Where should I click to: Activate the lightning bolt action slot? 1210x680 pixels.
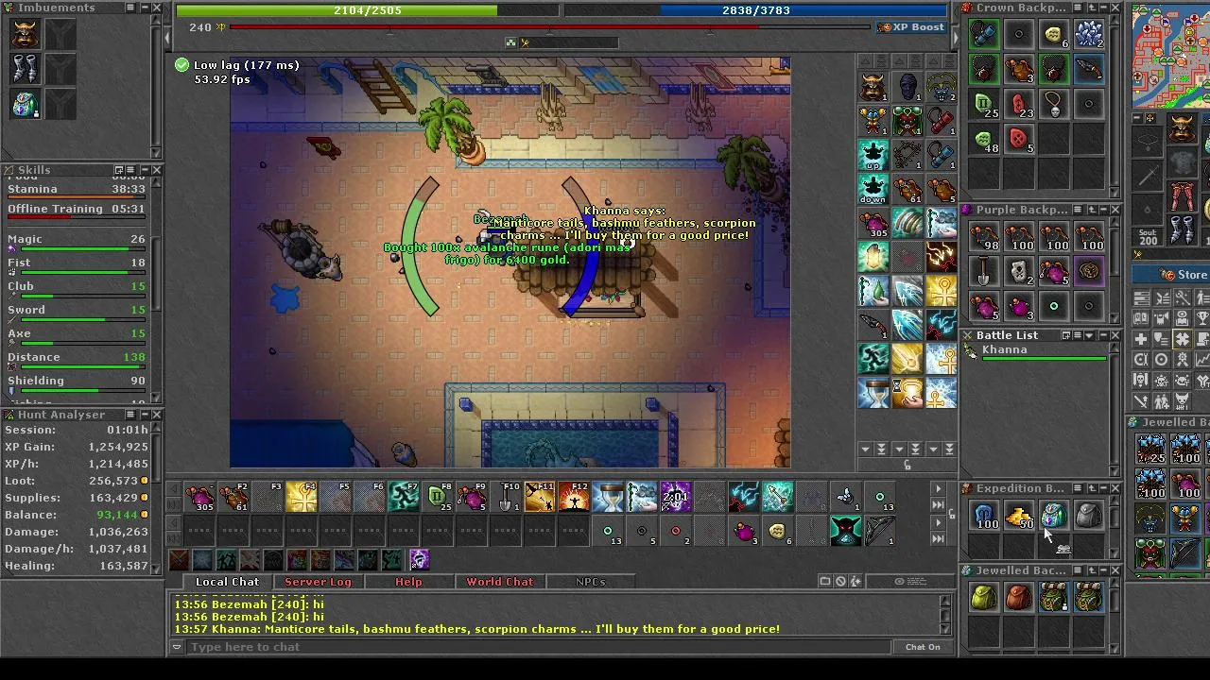pos(745,497)
